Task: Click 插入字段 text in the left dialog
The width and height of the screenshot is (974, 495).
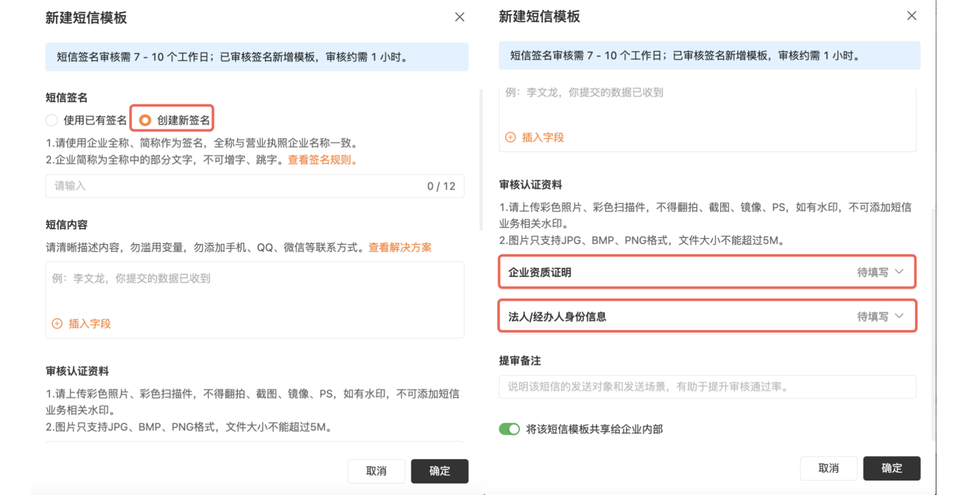Action: click(x=89, y=323)
